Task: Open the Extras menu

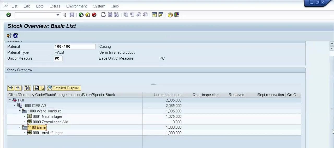Action: (55, 6)
